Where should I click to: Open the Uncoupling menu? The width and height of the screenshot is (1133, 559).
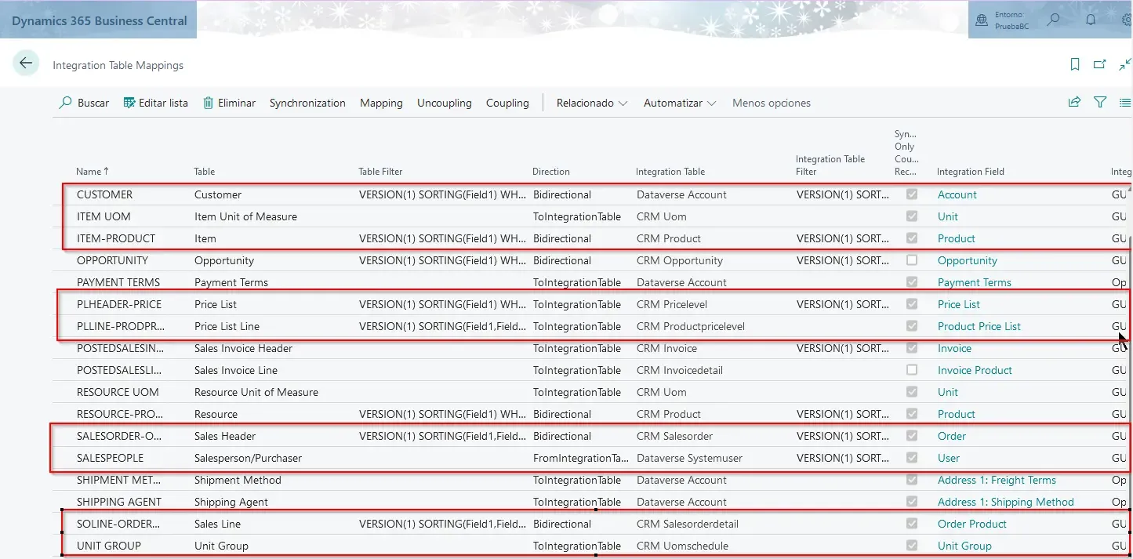444,103
